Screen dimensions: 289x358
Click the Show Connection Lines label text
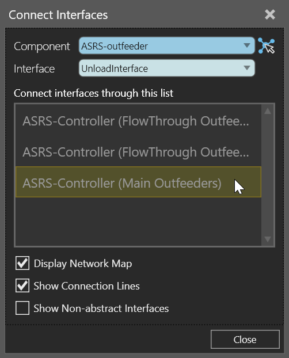pyautogui.click(x=86, y=286)
